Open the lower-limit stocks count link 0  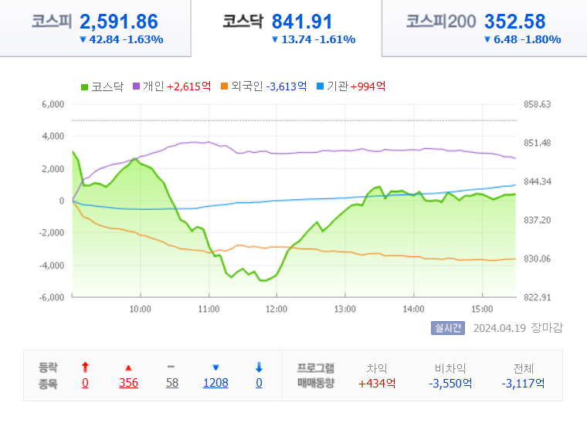coord(259,383)
